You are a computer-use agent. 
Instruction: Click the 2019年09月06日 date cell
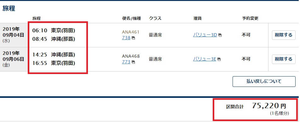pyautogui.click(x=14, y=59)
